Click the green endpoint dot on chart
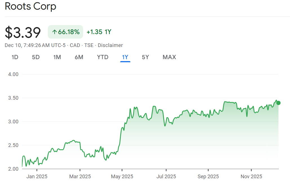 [278, 103]
